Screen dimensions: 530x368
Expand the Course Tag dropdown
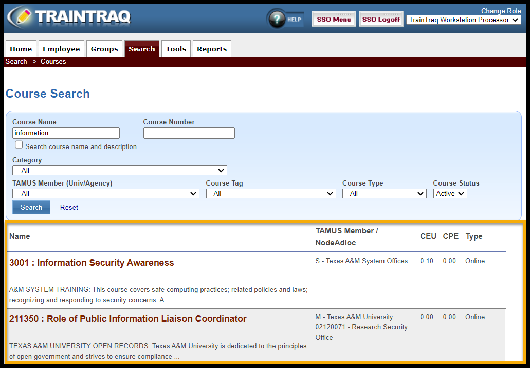pyautogui.click(x=271, y=194)
